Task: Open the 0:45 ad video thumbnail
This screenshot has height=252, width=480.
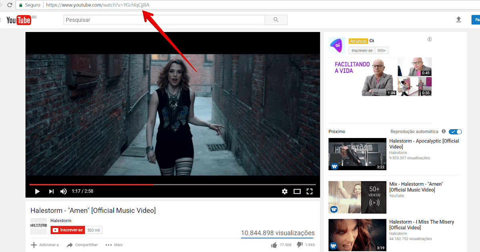Action: 415,67
